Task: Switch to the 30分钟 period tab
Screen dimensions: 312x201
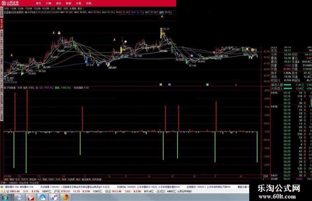Action: coord(37,9)
